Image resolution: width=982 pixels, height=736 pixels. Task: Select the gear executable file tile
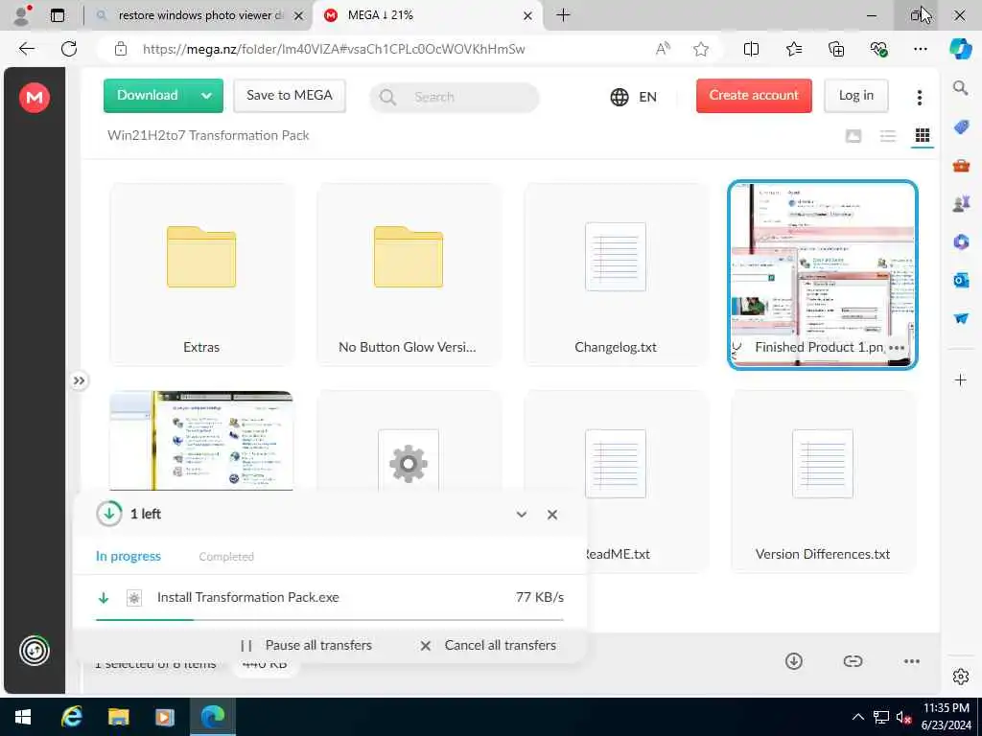[x=409, y=441]
